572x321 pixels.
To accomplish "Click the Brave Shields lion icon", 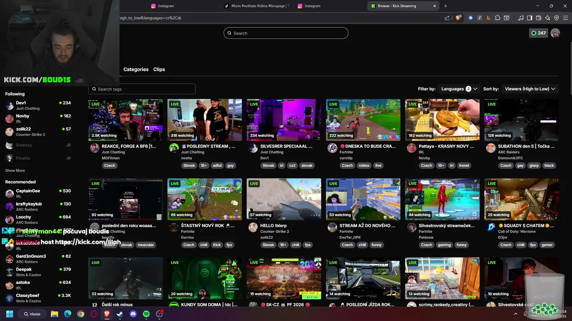I will point(458,18).
